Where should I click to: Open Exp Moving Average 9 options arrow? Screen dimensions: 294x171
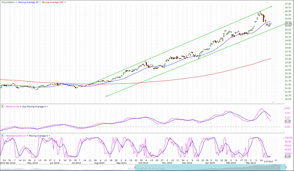click(x=47, y=107)
